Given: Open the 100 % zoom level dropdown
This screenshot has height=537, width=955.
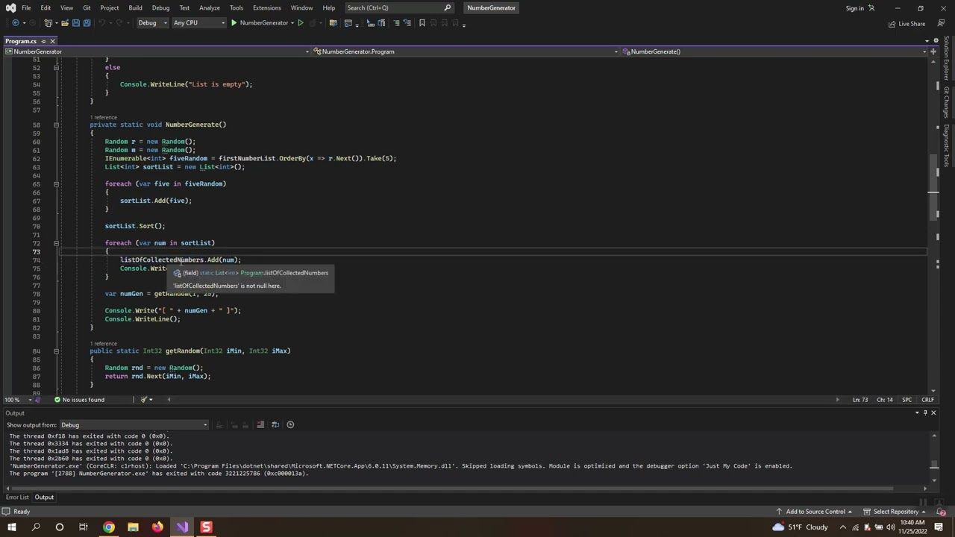Looking at the screenshot, I should pos(16,400).
